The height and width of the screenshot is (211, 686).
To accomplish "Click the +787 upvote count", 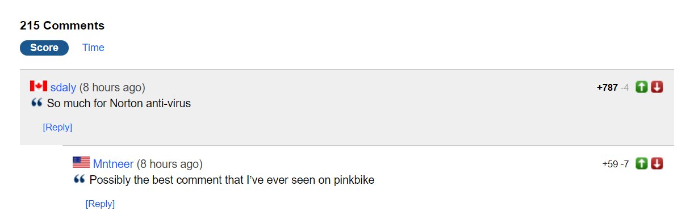I will [x=607, y=87].
